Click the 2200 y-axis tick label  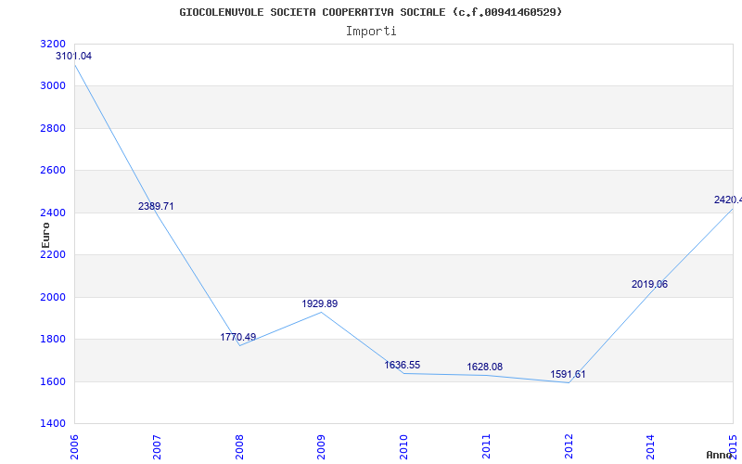[53, 255]
